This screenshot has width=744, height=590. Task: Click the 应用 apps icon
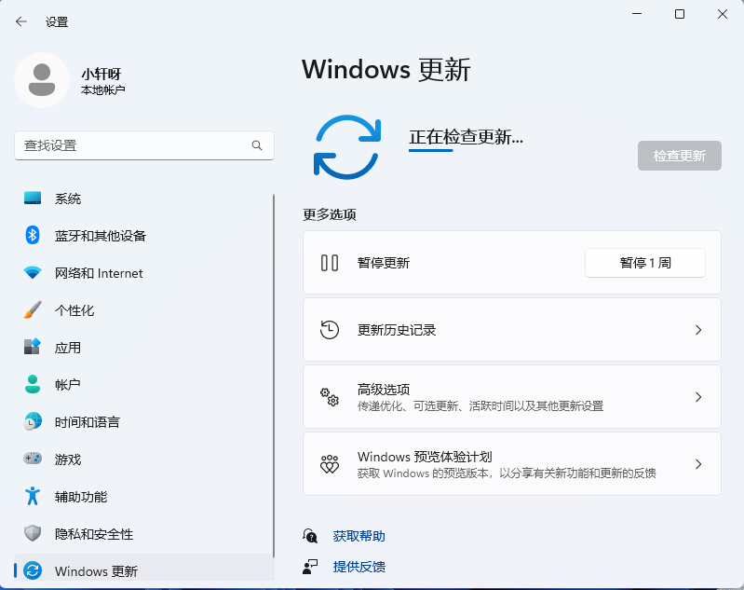tap(33, 347)
